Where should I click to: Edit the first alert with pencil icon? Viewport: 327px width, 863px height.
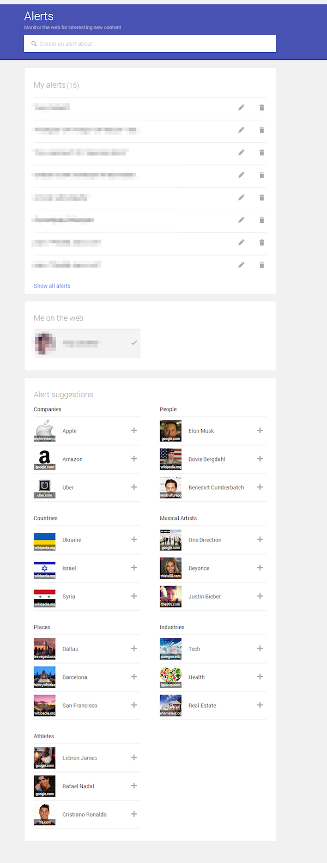(x=241, y=107)
